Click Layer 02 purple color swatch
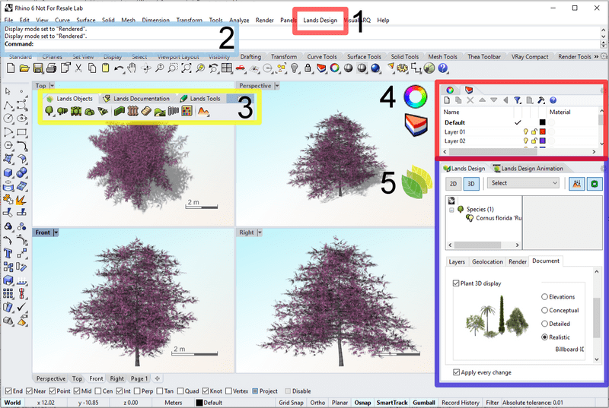The image size is (609, 408). (x=542, y=141)
